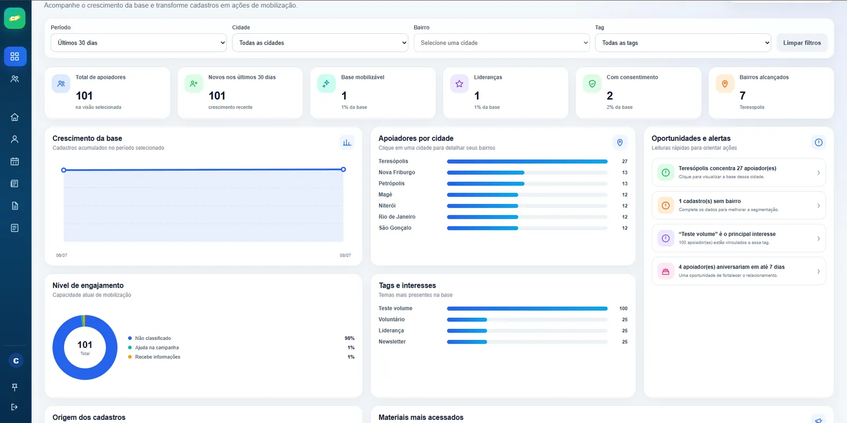Click the orange alert icon for cadastro sem bairro
This screenshot has width=847, height=423.
(665, 205)
